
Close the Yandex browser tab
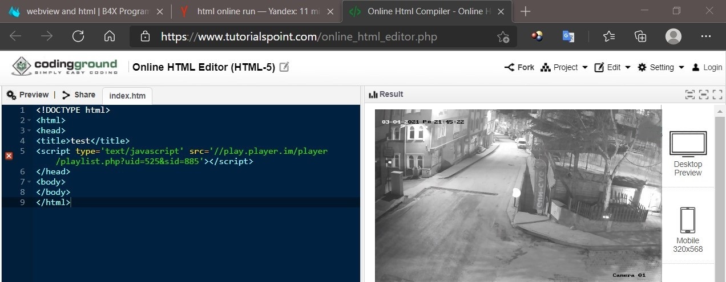329,11
